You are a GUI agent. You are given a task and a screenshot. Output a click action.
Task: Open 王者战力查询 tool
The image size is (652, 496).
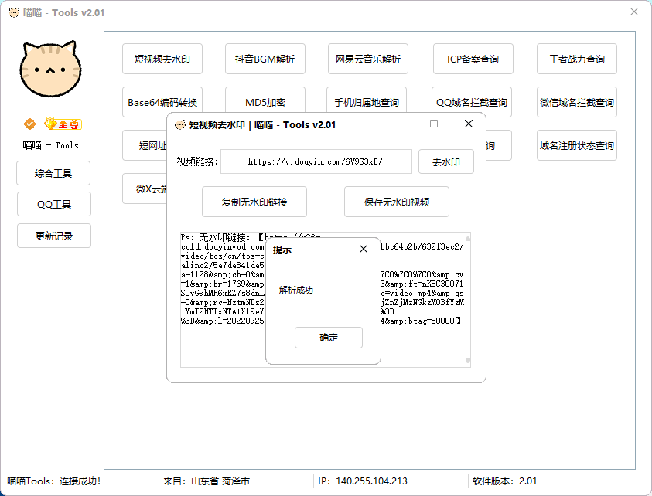tap(577, 59)
